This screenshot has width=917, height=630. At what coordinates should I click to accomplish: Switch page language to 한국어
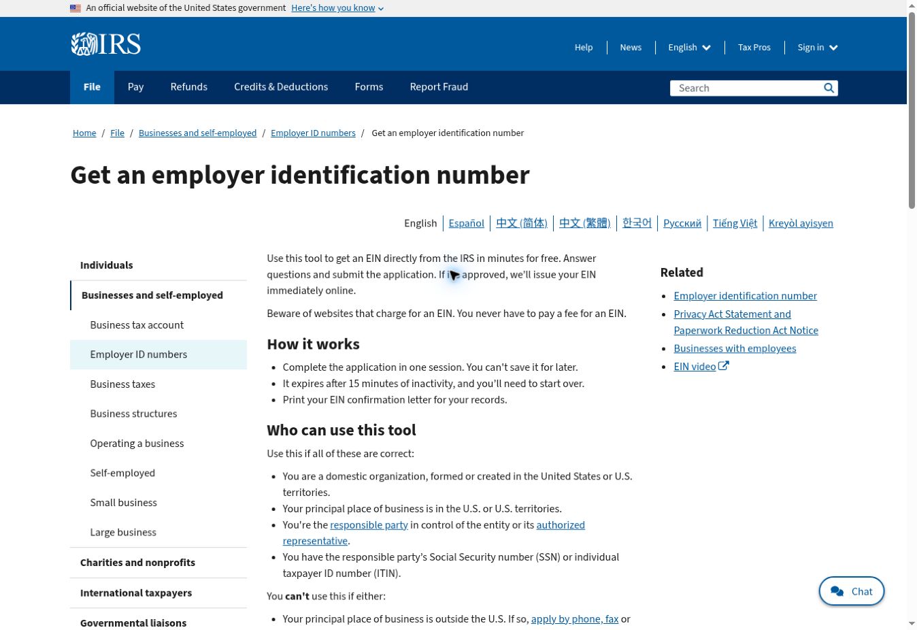click(x=637, y=223)
